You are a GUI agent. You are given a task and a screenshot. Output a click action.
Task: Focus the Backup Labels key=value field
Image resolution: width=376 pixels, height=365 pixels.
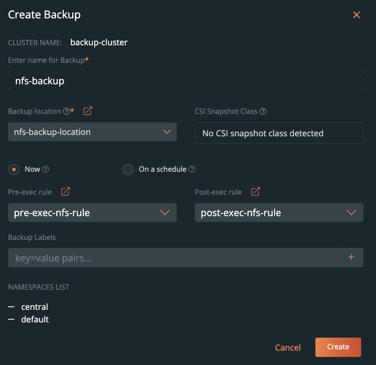(174, 258)
